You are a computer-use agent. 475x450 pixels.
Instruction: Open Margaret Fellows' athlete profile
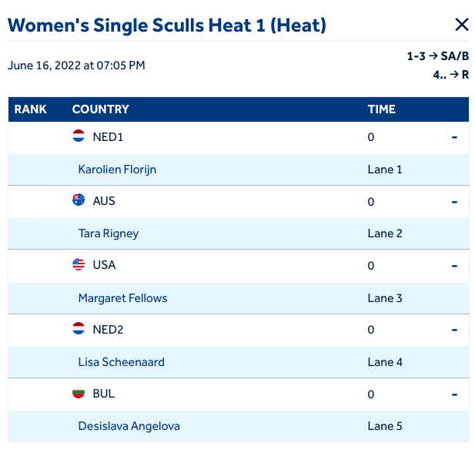[122, 297]
